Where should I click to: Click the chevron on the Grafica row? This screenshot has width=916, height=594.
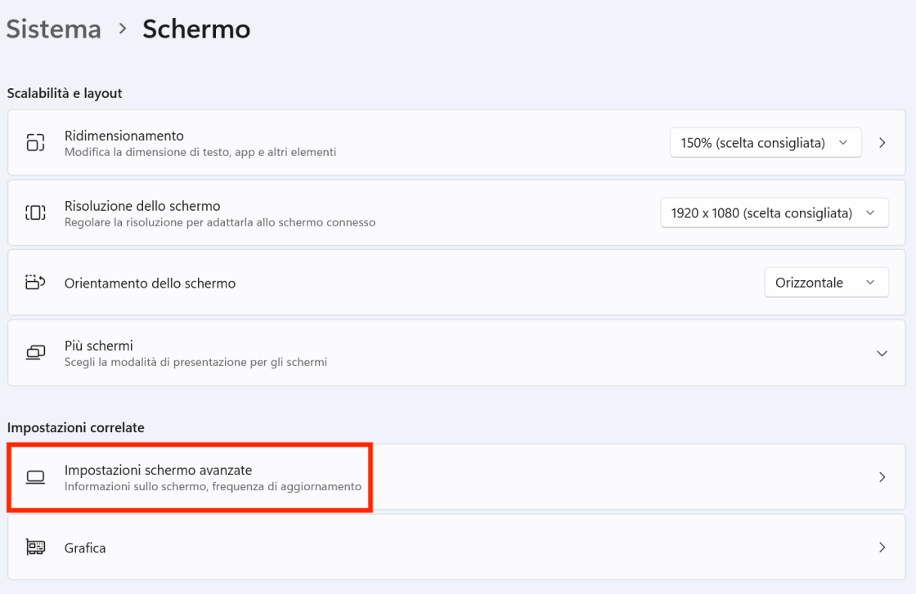click(x=882, y=547)
